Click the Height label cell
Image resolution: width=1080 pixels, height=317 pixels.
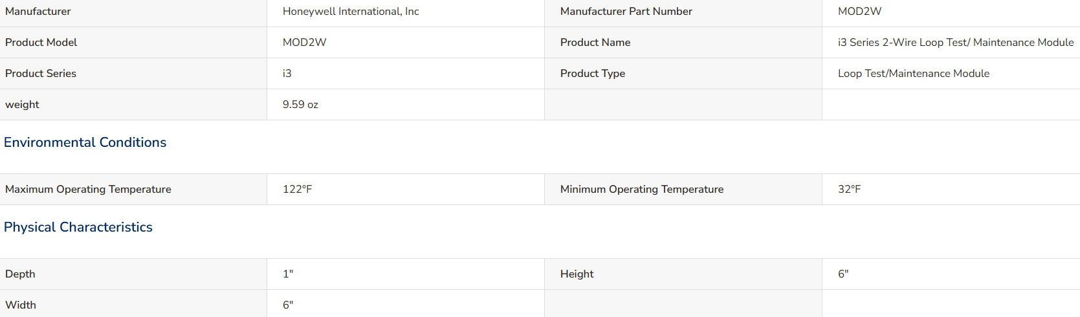(683, 274)
